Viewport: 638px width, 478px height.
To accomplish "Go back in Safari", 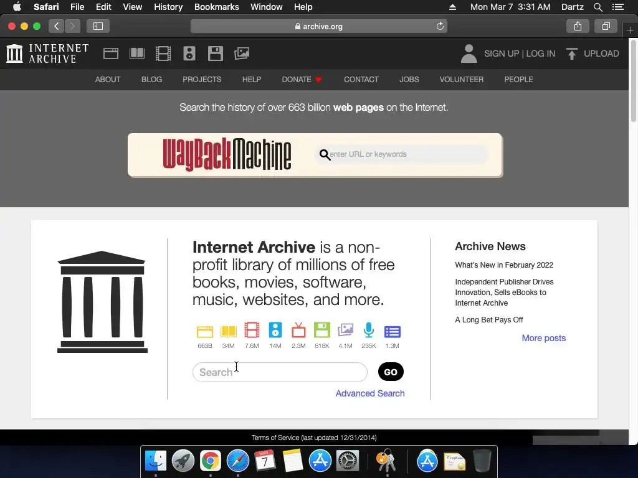I will [57, 26].
